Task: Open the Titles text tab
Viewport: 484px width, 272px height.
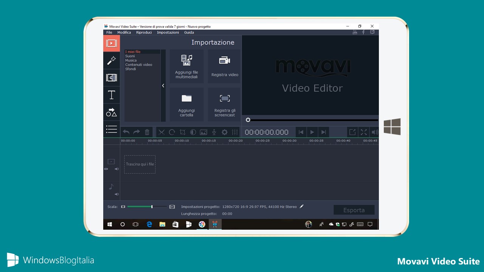Action: [x=112, y=95]
